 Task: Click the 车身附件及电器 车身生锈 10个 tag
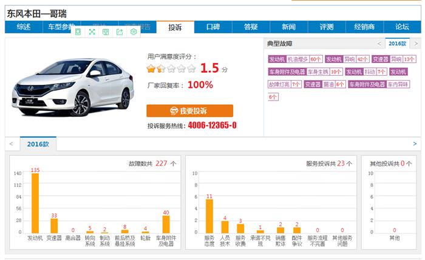(x=305, y=72)
